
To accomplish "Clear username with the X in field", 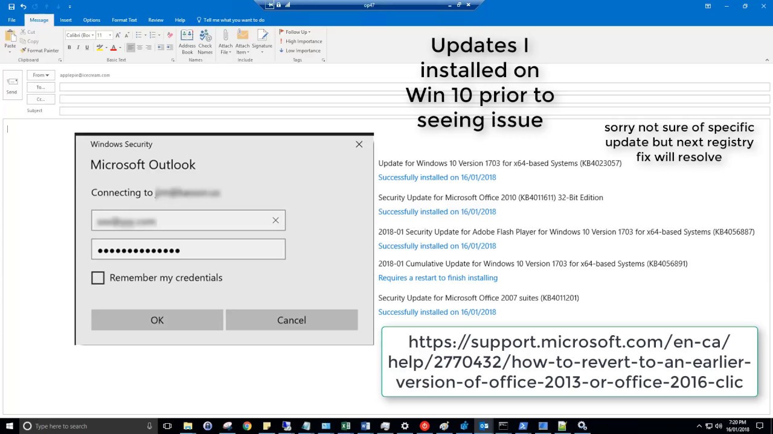I will click(275, 221).
